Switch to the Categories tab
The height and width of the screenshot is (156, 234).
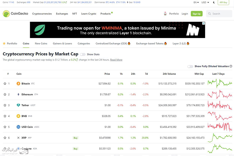pos(84,43)
